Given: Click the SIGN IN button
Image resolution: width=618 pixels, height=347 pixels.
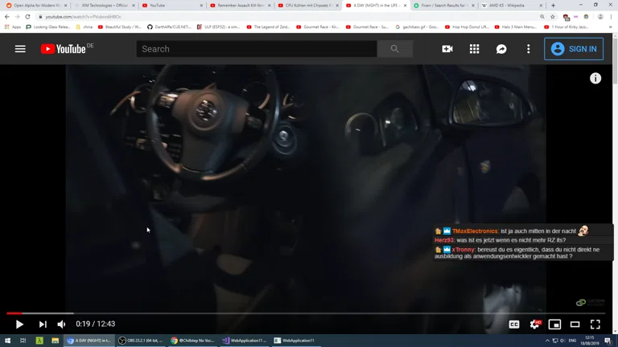Looking at the screenshot, I should point(574,49).
